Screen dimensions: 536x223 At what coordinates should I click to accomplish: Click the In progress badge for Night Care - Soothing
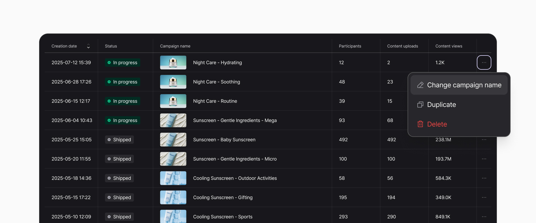[123, 82]
